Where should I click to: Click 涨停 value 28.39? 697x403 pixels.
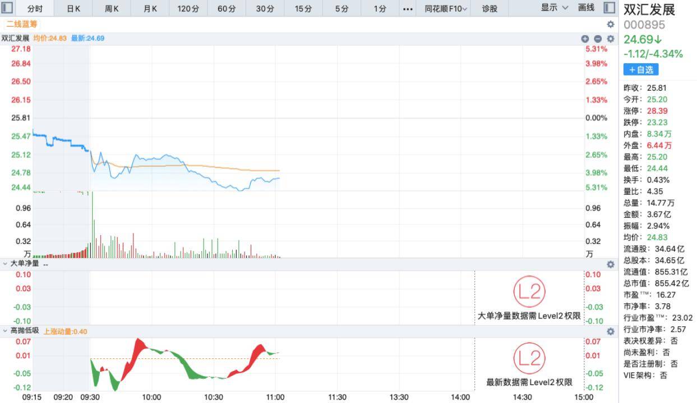[657, 111]
